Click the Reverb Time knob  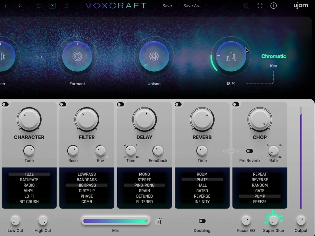click(202, 151)
